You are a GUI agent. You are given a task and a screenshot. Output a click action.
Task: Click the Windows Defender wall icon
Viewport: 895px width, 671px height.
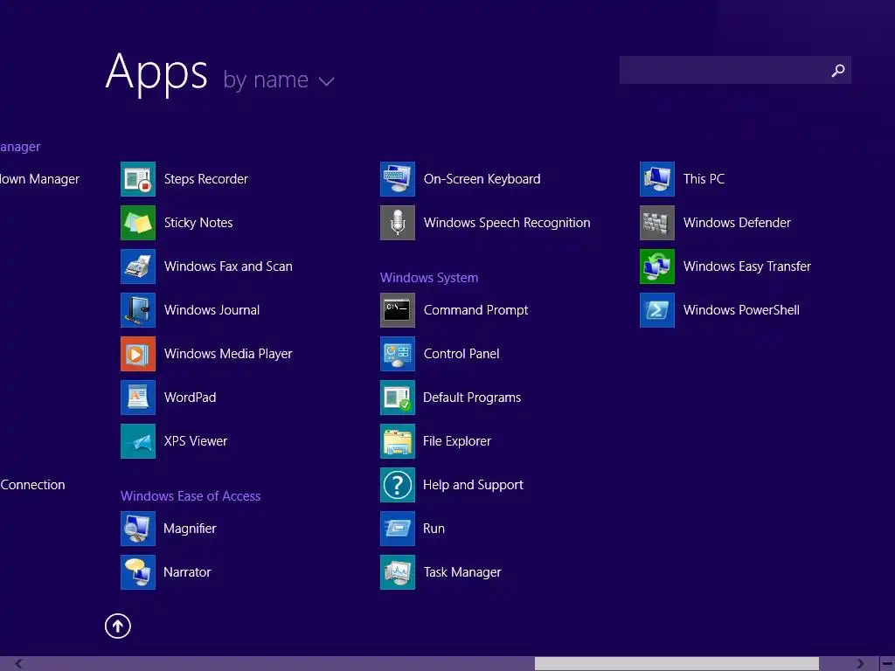pos(657,223)
